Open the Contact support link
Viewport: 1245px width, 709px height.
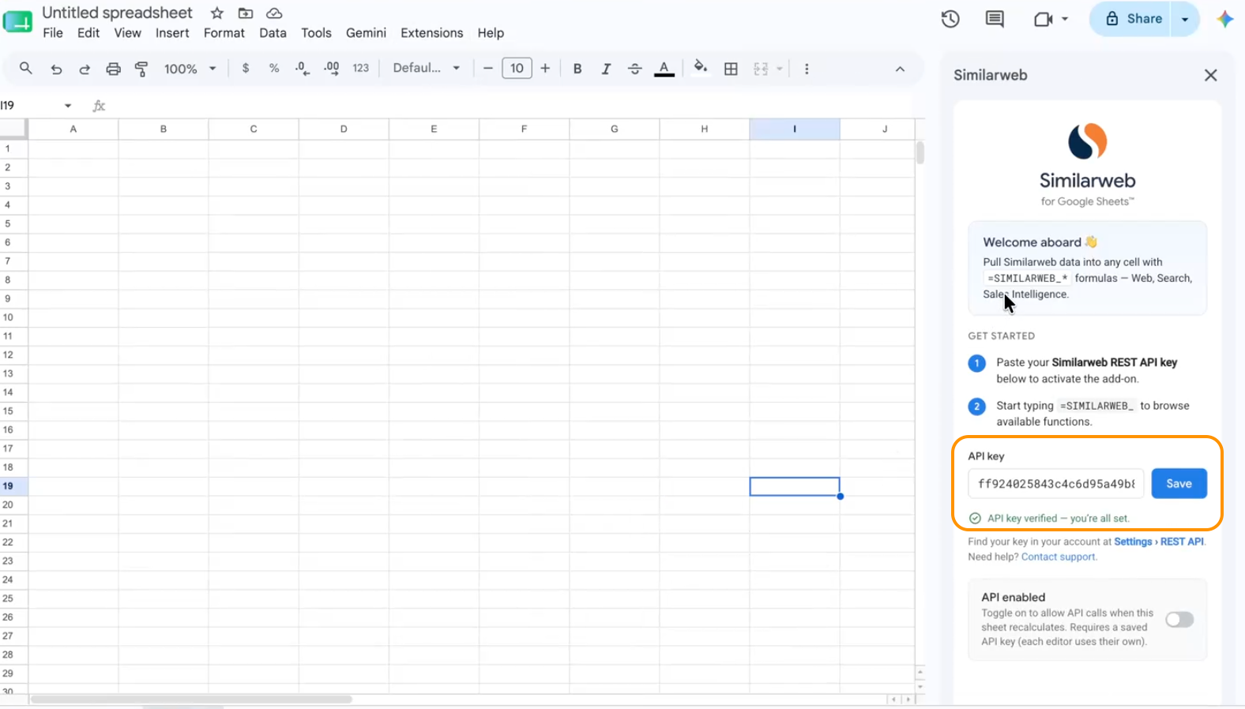pos(1059,557)
